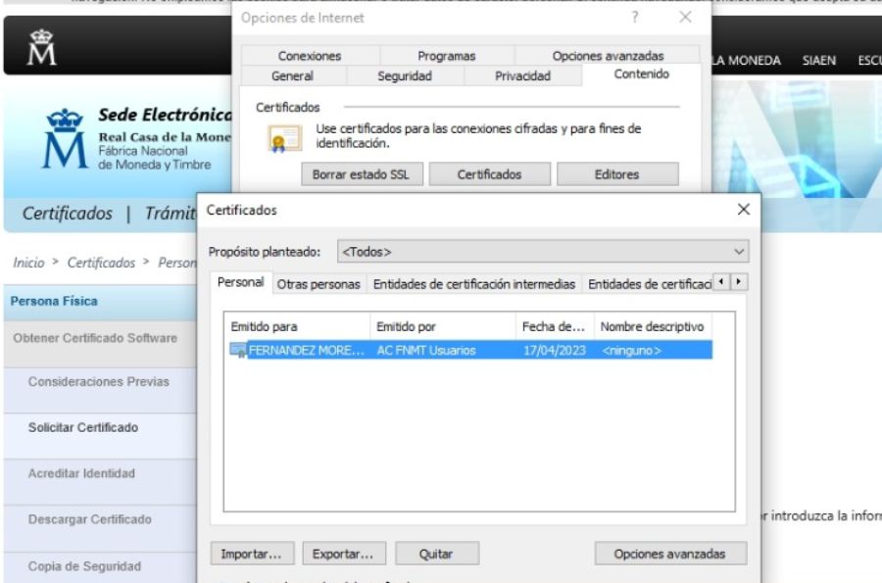The height and width of the screenshot is (583, 882).
Task: Close the Opciones de Internet dialog
Action: pos(685,18)
